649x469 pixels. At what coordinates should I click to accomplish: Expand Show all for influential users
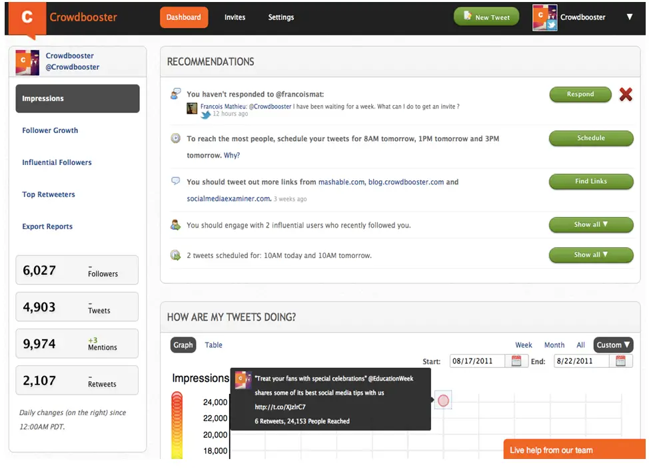click(590, 225)
